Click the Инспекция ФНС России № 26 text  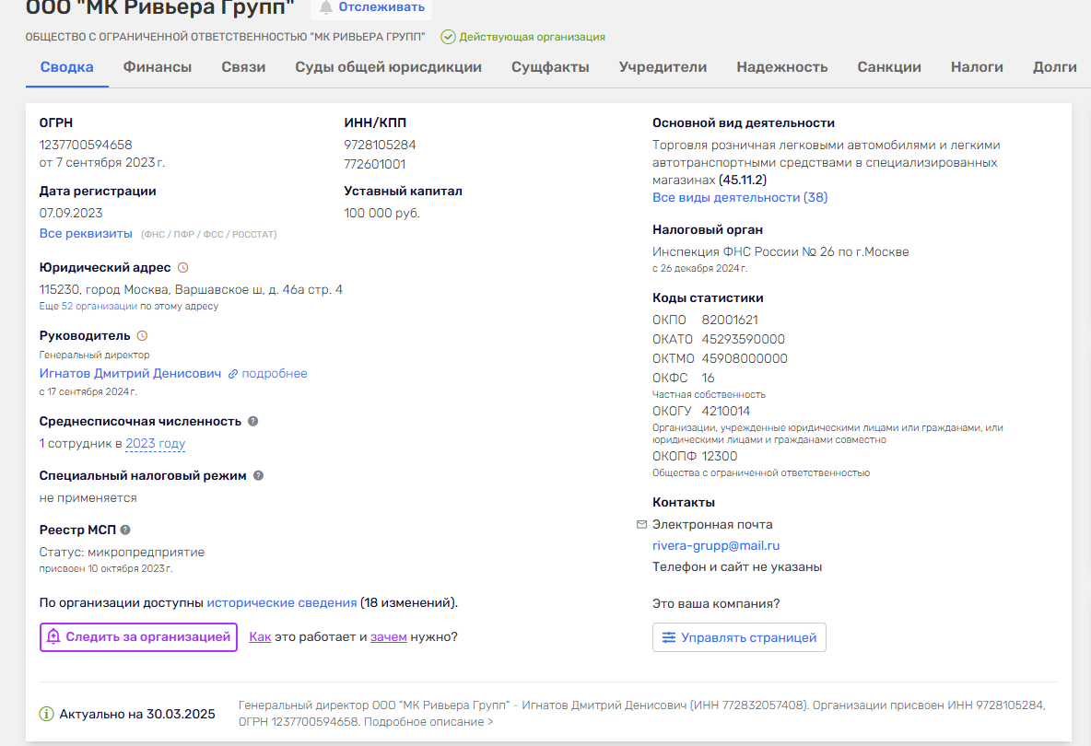coord(780,251)
